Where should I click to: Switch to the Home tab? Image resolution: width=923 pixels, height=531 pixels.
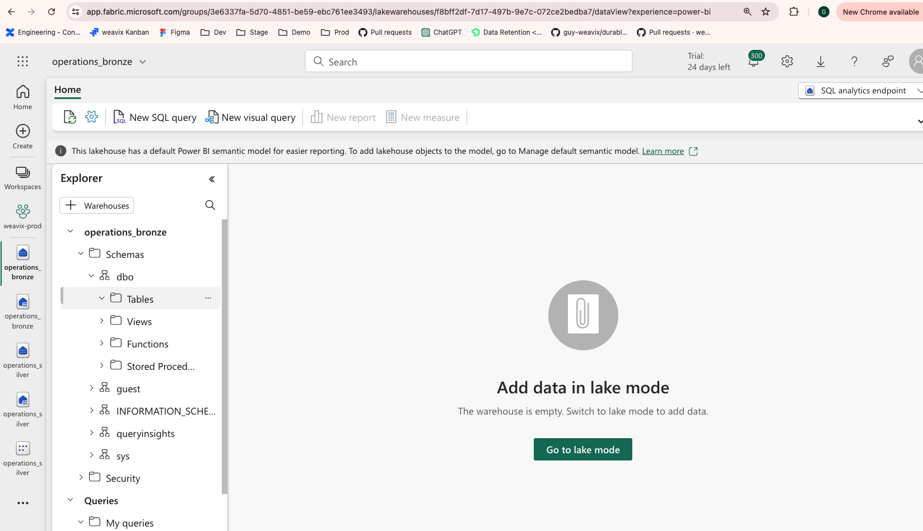pos(67,90)
